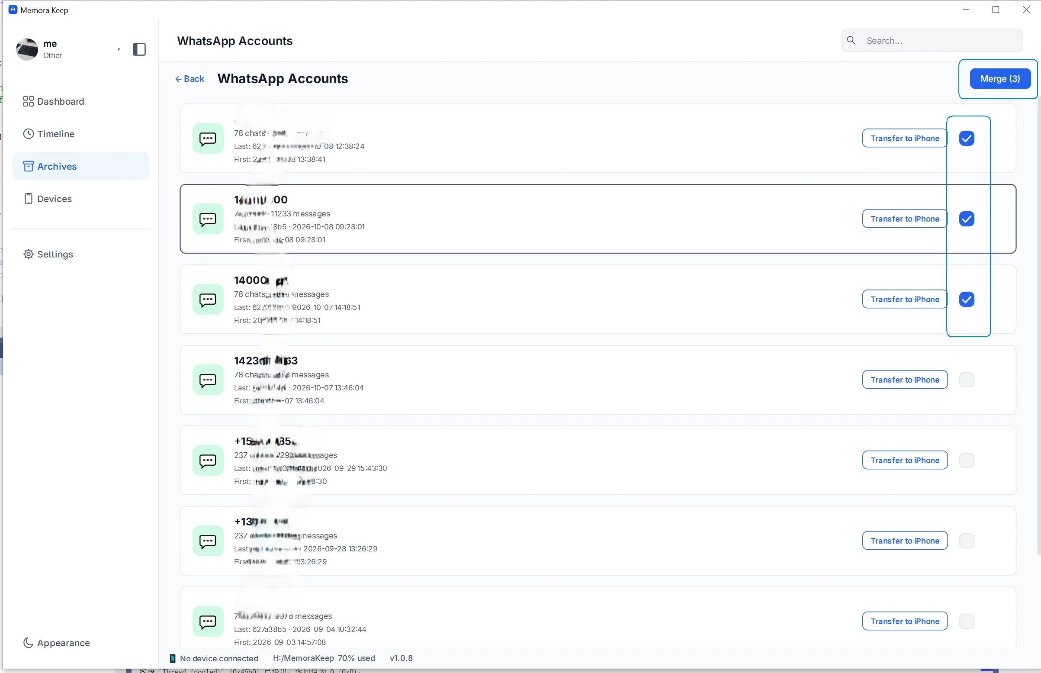Screen dimensions: 1041x673
Task: Click the me profile avatar
Action: tap(27, 49)
